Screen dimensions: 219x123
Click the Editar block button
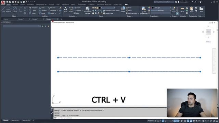point(129,11)
